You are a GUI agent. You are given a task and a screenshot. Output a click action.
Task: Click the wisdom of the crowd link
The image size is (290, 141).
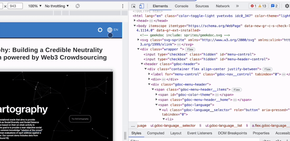click(x=32, y=130)
